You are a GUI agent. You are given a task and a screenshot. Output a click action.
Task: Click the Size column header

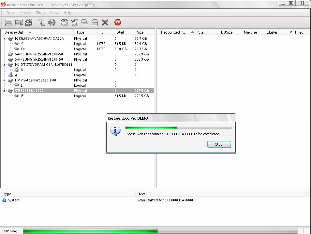point(144,32)
